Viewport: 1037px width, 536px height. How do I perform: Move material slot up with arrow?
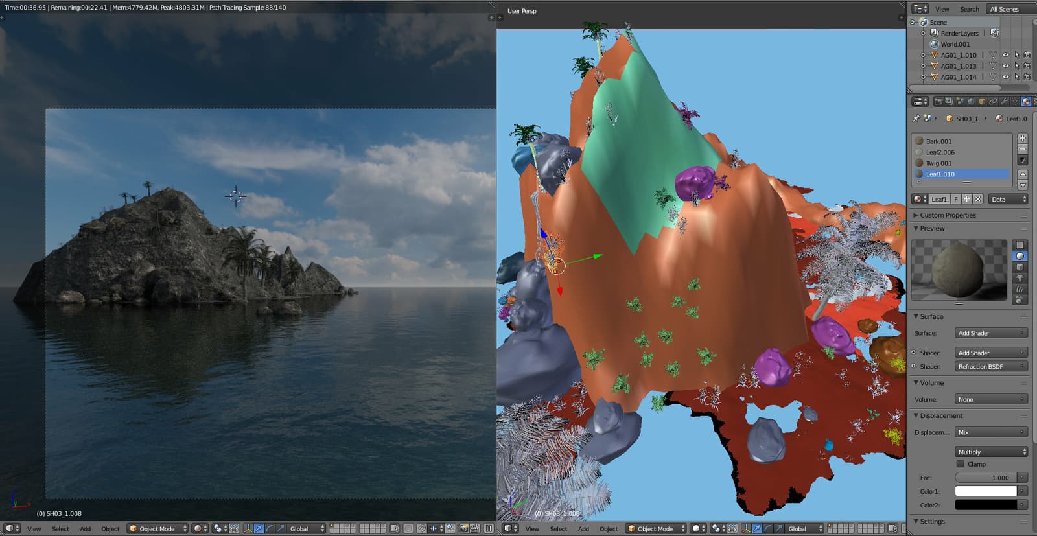click(1023, 174)
